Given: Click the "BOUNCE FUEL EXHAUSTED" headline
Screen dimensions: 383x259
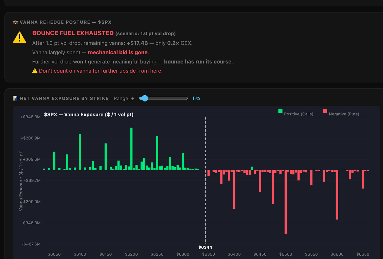Looking at the screenshot, I should click(73, 33).
